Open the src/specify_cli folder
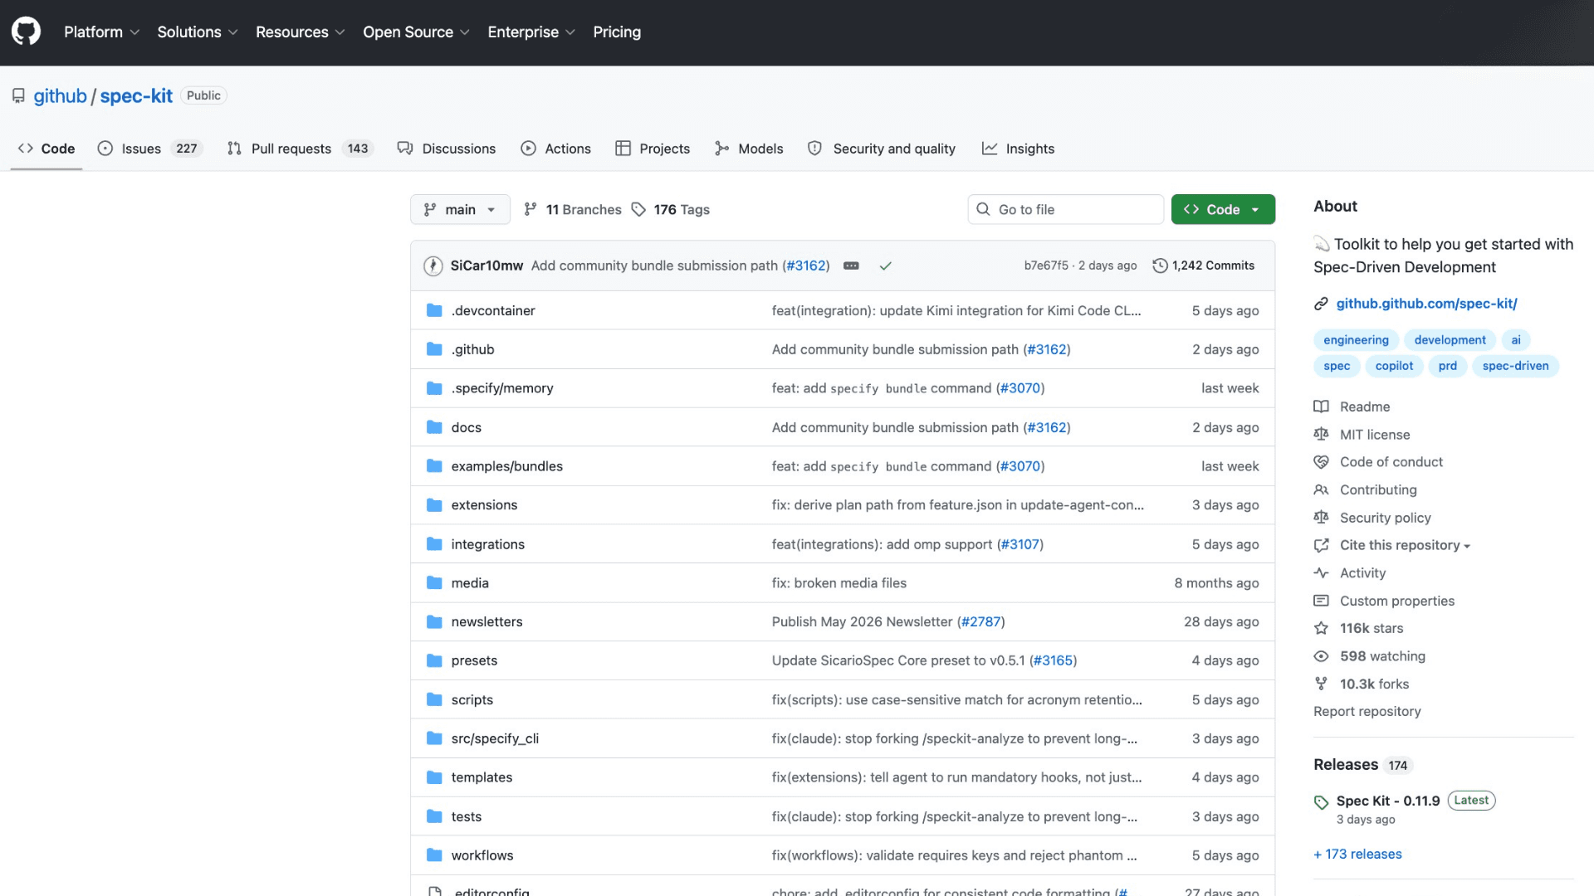 coord(495,738)
